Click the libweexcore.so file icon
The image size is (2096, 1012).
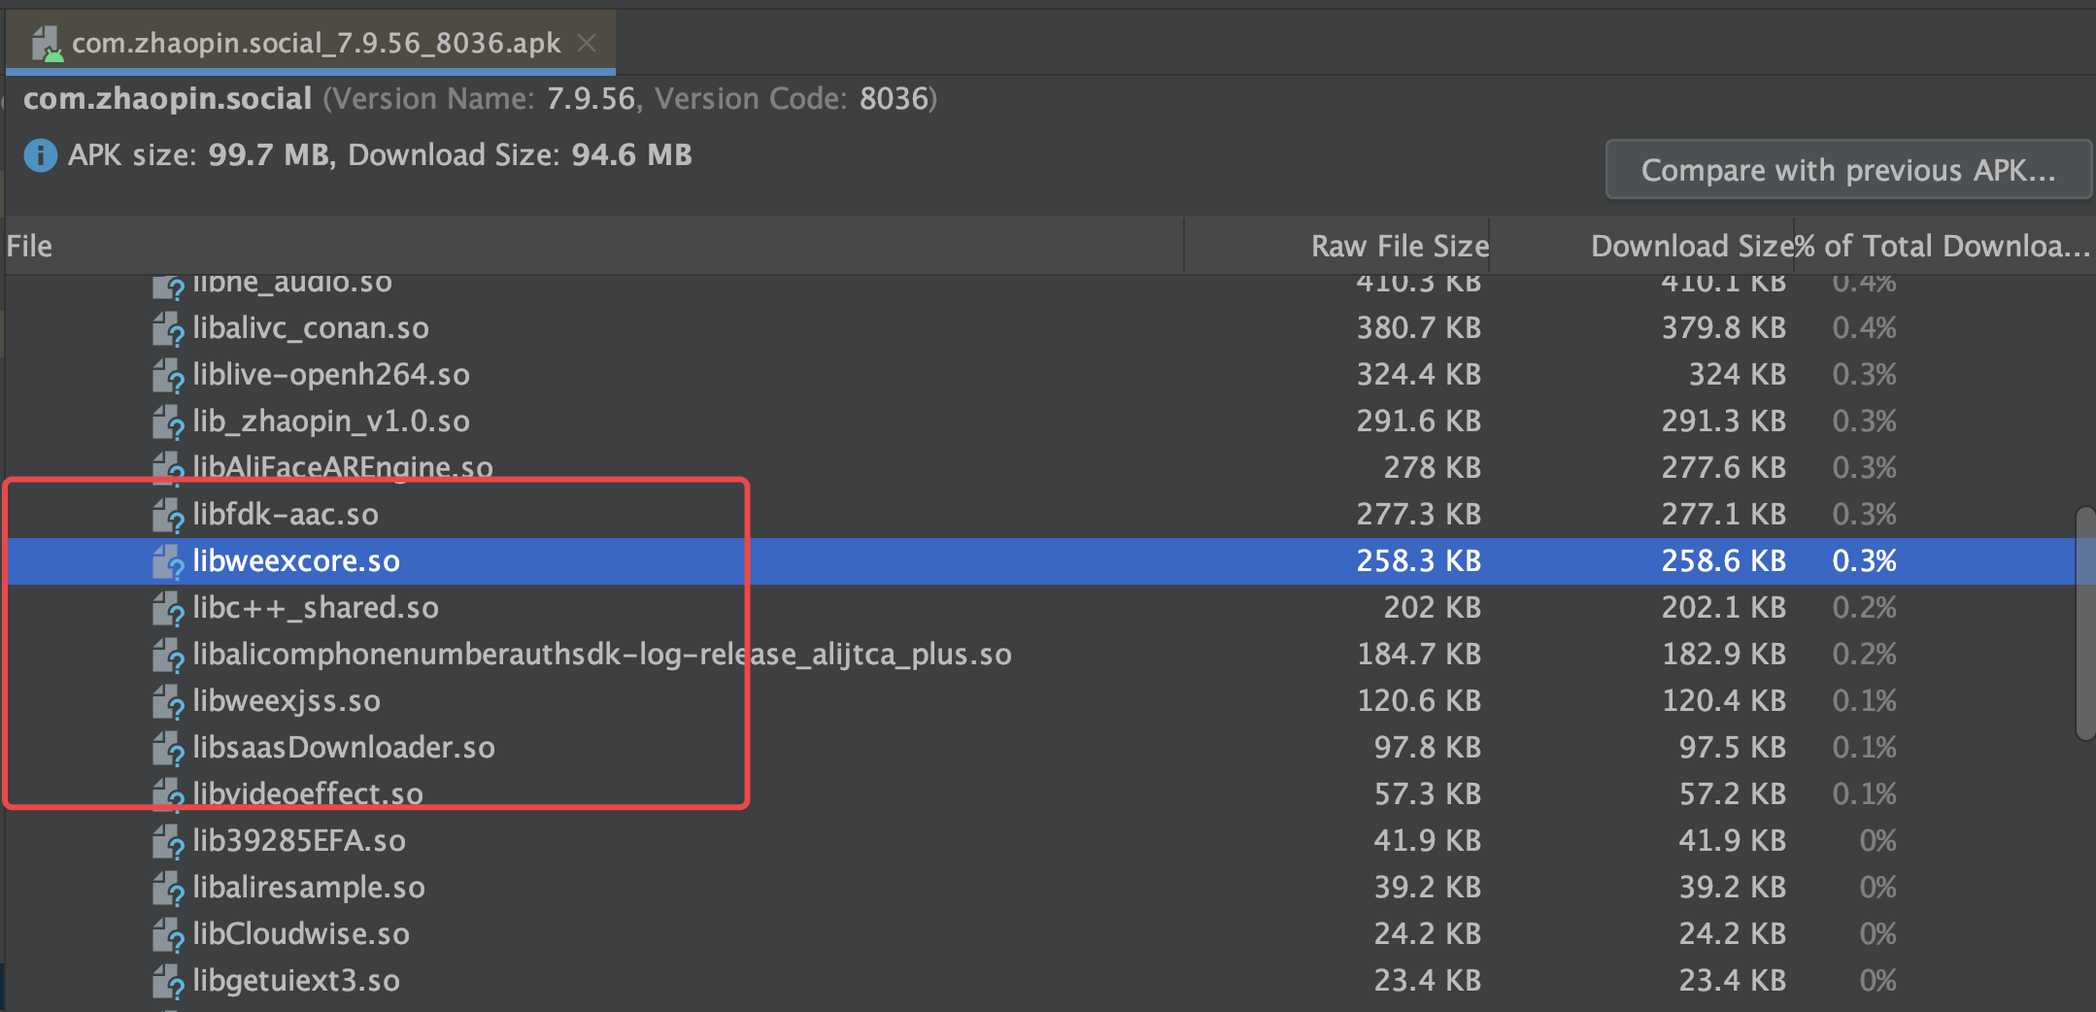click(x=168, y=562)
